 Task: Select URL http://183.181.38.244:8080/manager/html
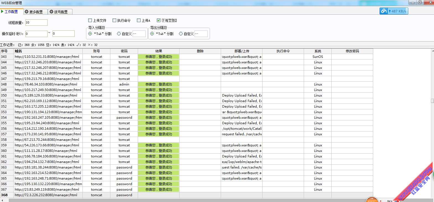48,167
